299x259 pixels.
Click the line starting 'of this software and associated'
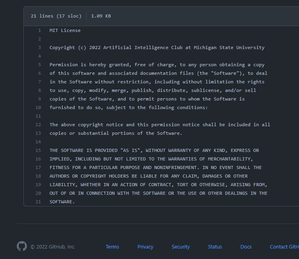click(x=158, y=73)
